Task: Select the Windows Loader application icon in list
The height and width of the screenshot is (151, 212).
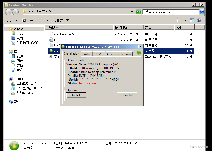Action: tap(51, 51)
